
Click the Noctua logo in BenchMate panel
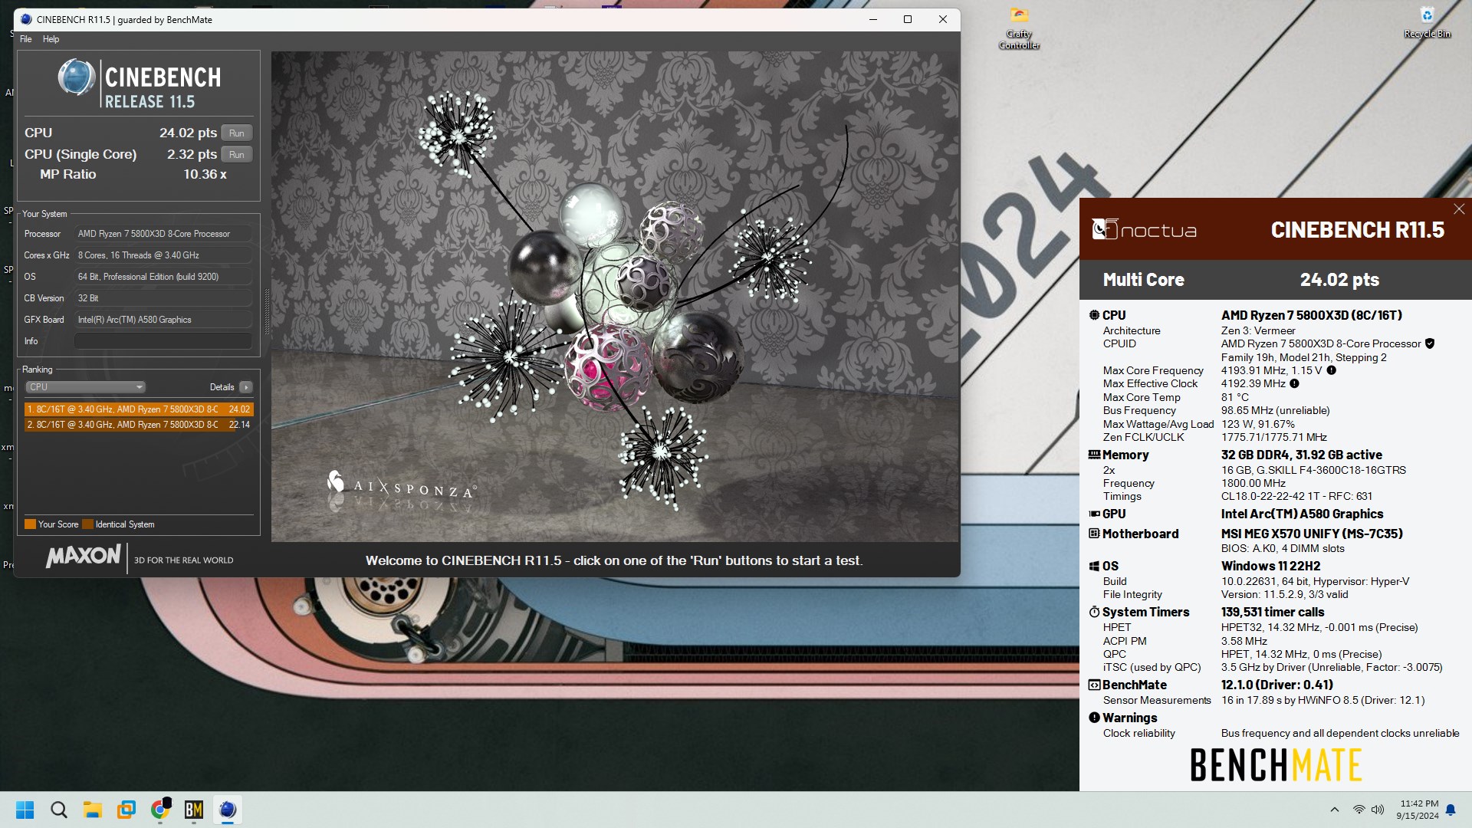pyautogui.click(x=1144, y=229)
